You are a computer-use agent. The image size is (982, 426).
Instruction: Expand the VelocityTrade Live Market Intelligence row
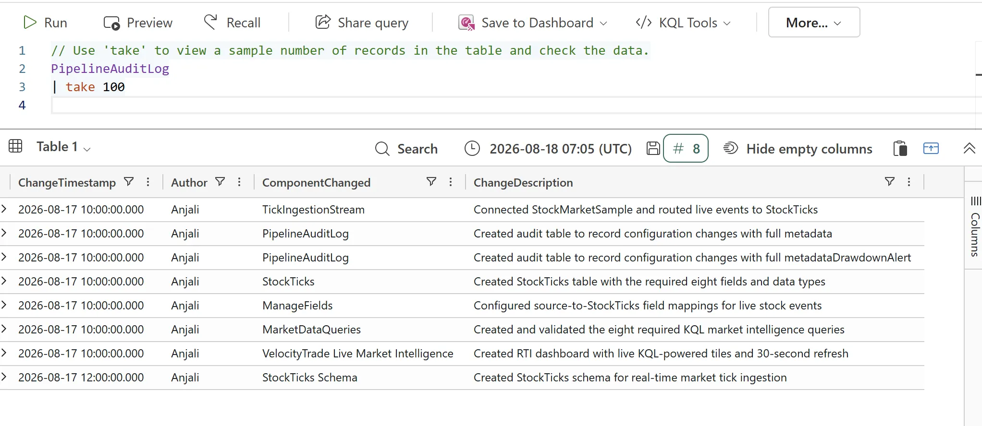(x=4, y=353)
